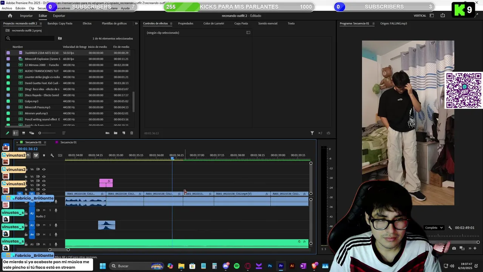The height and width of the screenshot is (272, 483).
Task: Open playback resolution Completa dropdown
Action: [x=434, y=228]
